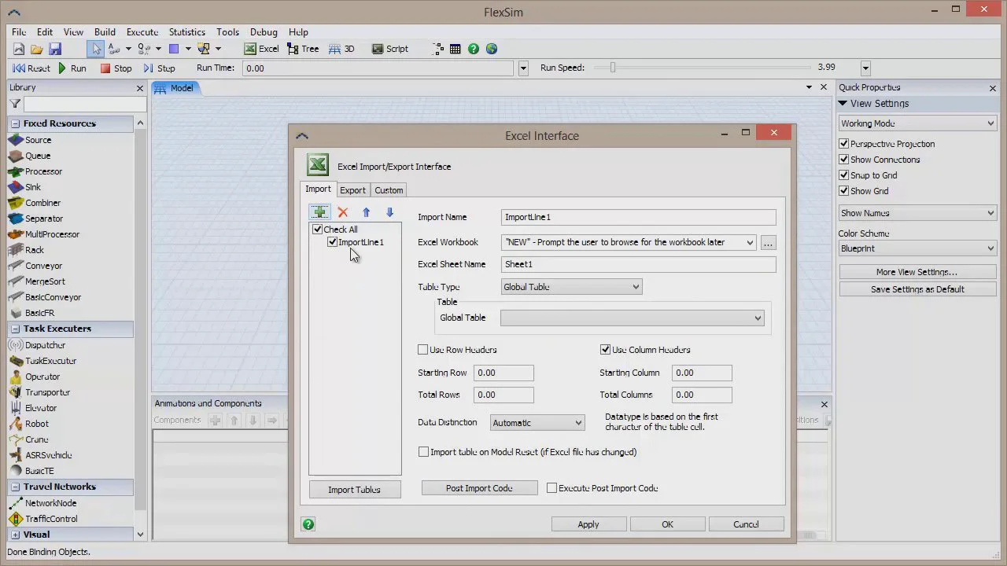The width and height of the screenshot is (1007, 566).
Task: Open the Color Scheme Blueprint dropdown
Action: [917, 248]
